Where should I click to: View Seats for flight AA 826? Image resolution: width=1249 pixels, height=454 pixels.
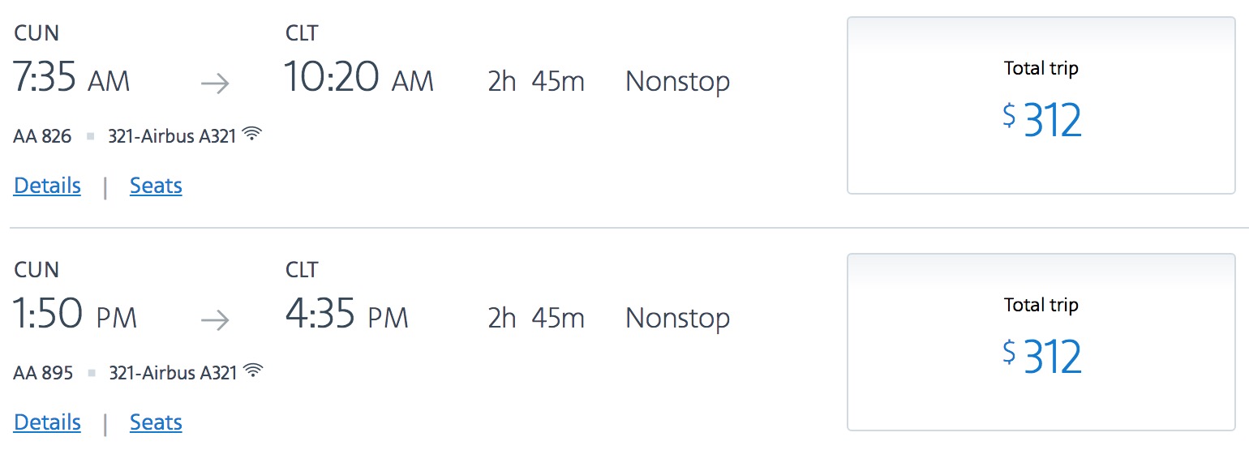coord(156,186)
